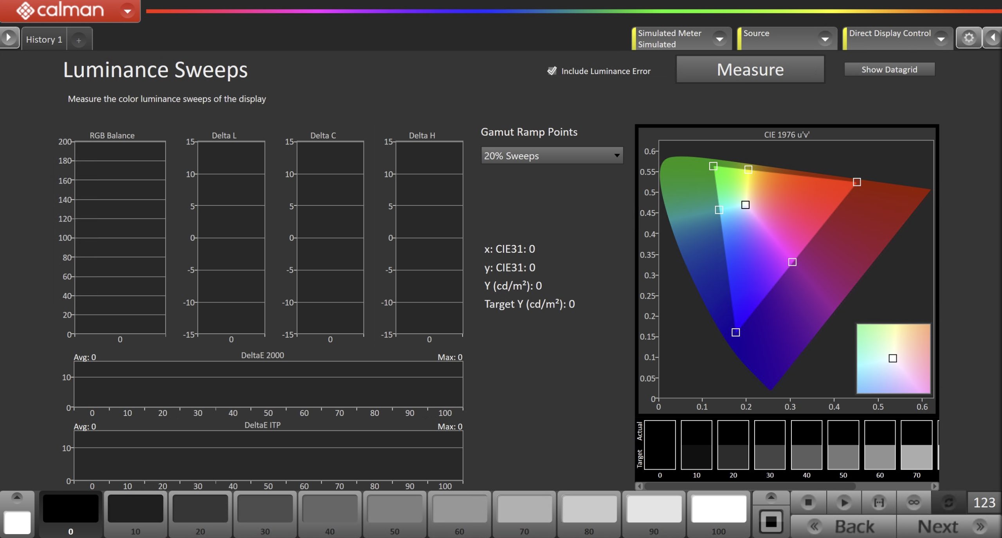Click the window size pattern icon

point(771,521)
